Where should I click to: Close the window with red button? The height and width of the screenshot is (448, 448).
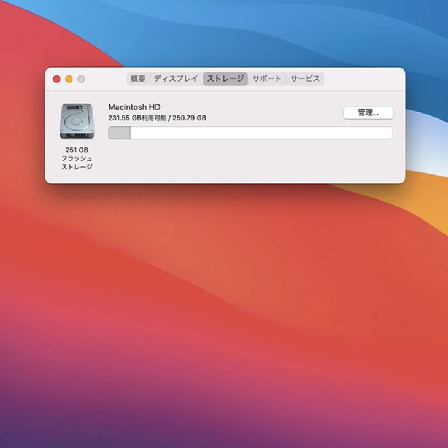click(x=56, y=79)
